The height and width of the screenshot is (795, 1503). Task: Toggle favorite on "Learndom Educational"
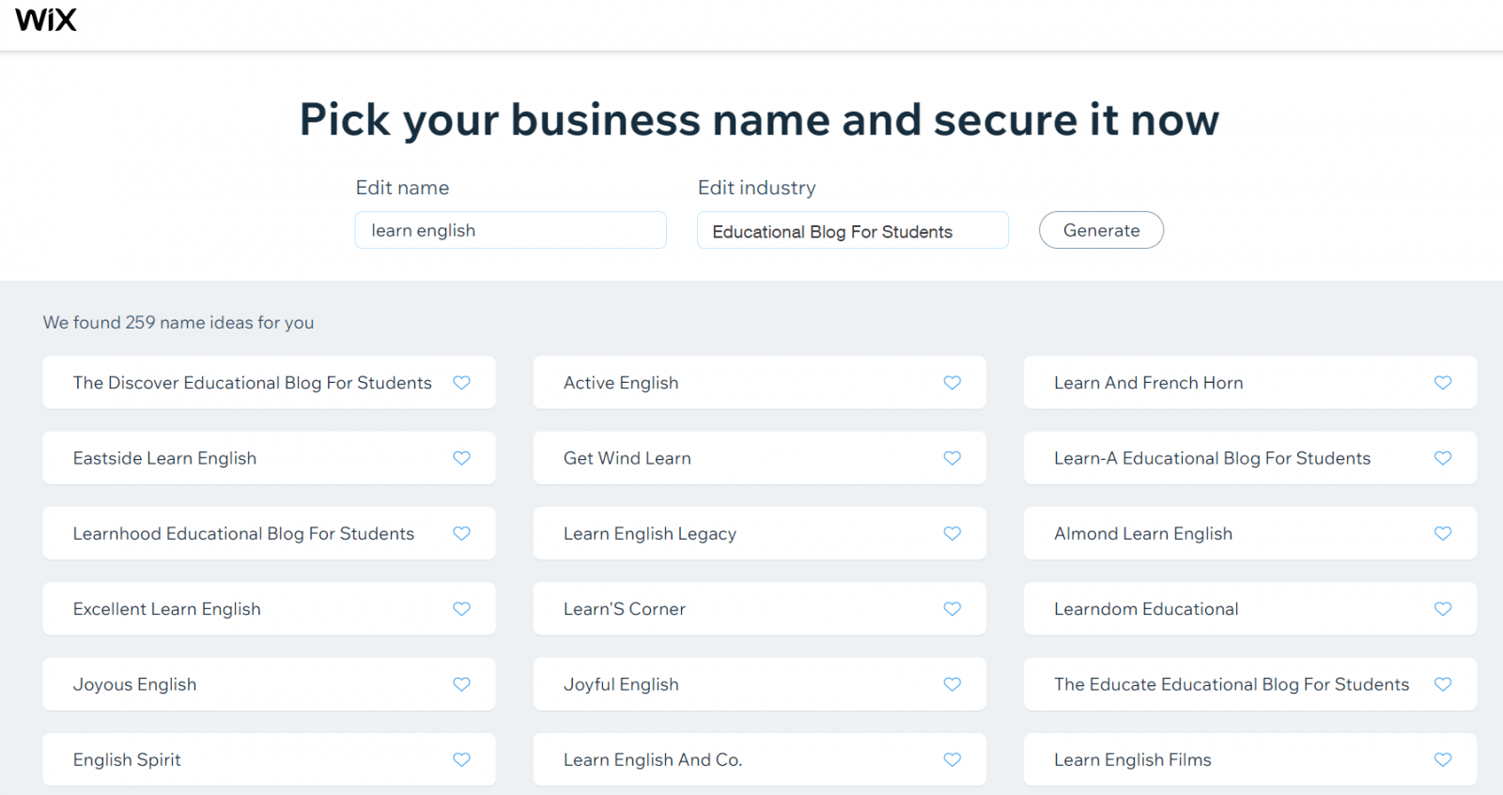click(1443, 608)
